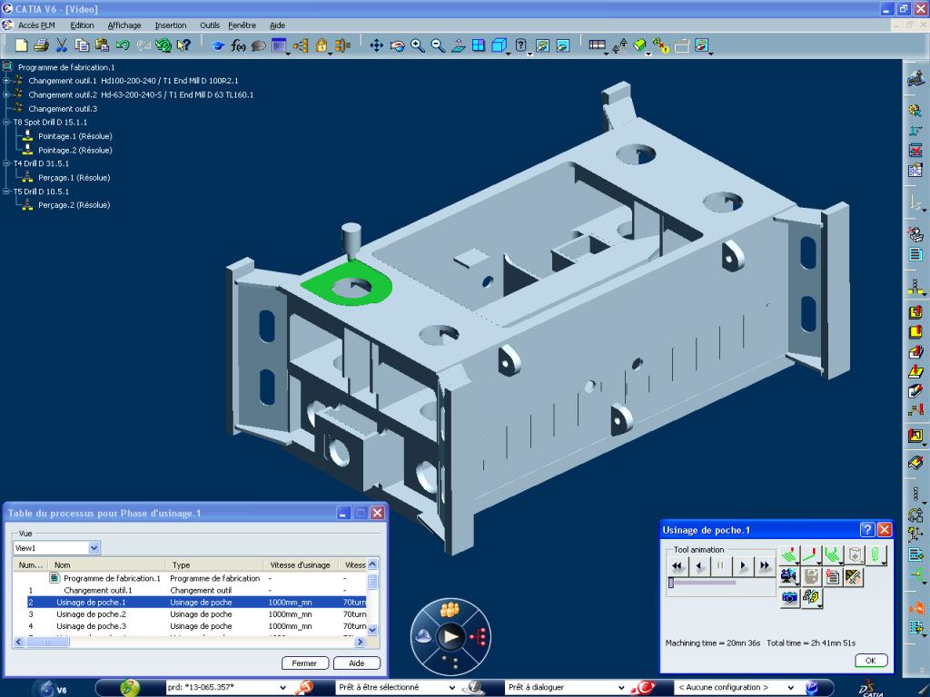Open the View1 dropdown in Vue
Screen dimensions: 930x697
click(94, 548)
